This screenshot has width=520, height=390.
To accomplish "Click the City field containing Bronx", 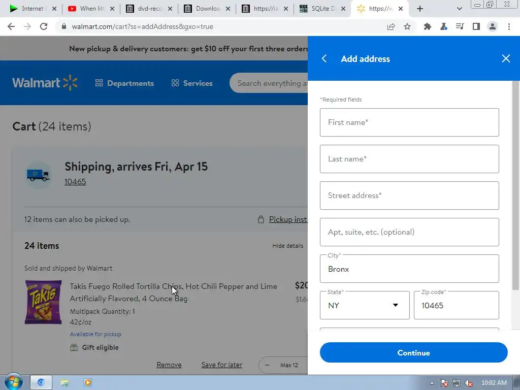I will [409, 269].
